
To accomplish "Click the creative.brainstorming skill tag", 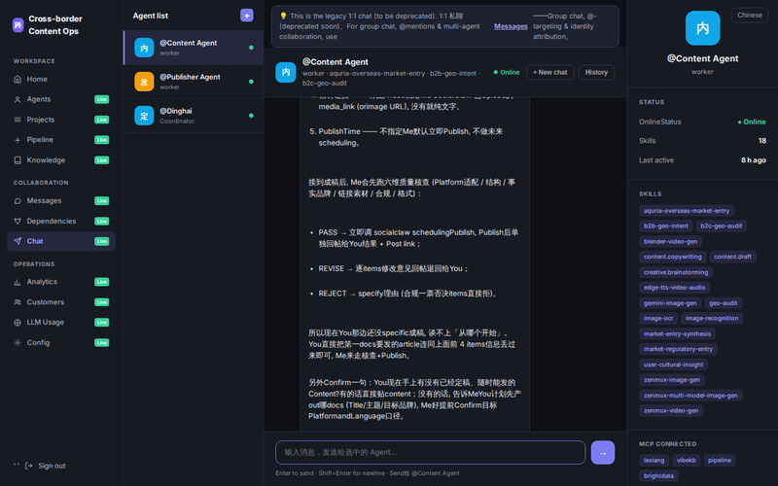I will click(x=676, y=272).
